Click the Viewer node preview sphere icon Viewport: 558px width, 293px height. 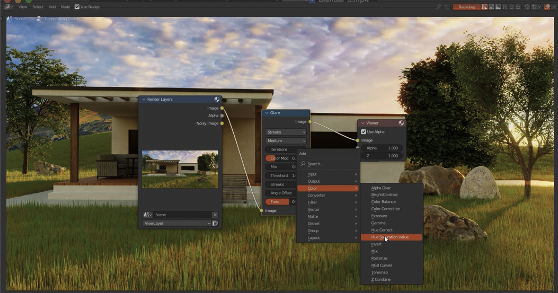[x=401, y=123]
